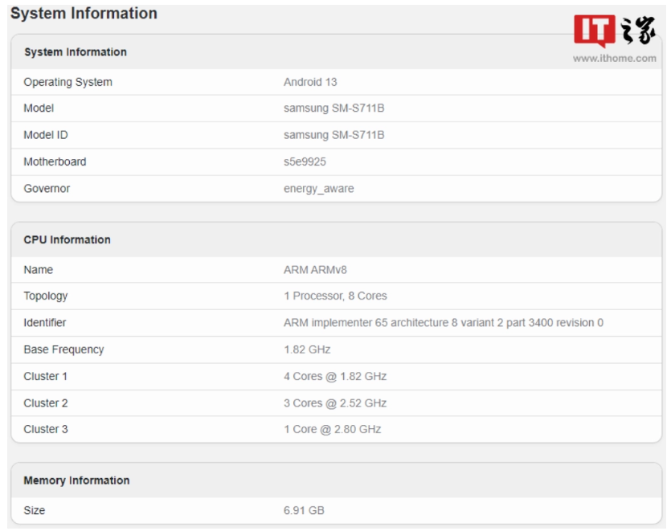Select the 'ARM ARMv8' value

point(315,270)
